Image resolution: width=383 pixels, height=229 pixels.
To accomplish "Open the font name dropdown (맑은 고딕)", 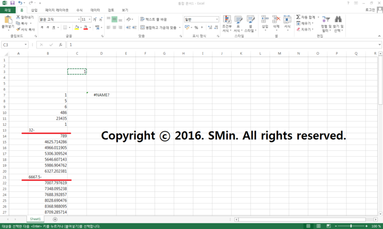I will pos(79,19).
